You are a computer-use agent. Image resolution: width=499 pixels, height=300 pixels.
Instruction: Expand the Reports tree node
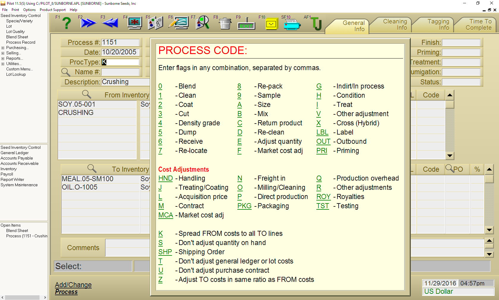3,59
